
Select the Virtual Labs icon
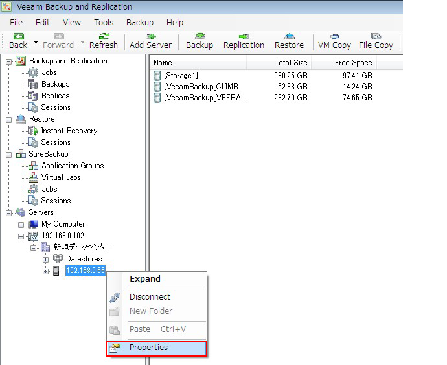[33, 177]
